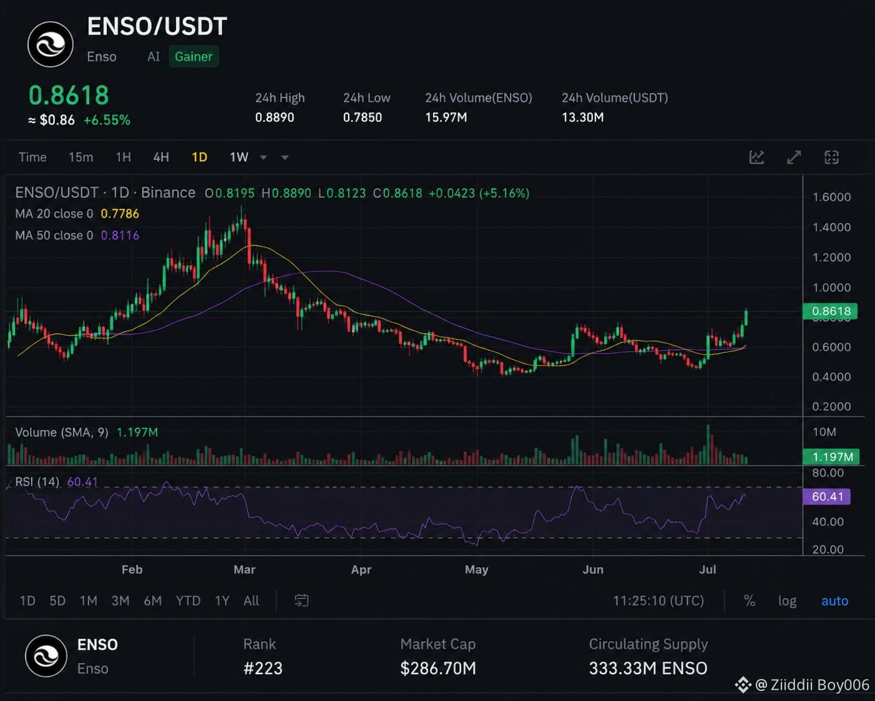Set range to 1D at chart bottom
875x701 pixels.
pyautogui.click(x=27, y=600)
